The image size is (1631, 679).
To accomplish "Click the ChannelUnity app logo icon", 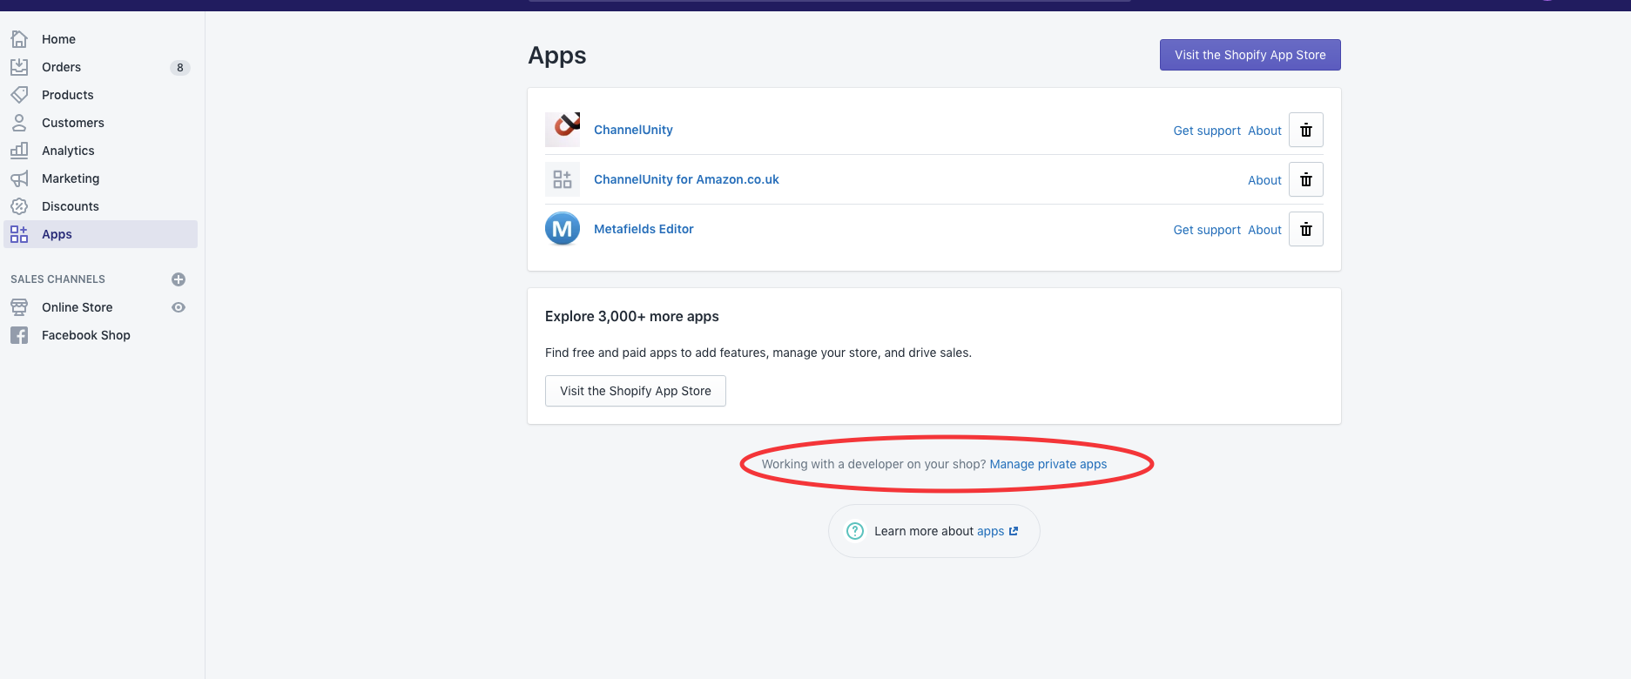I will [x=563, y=130].
